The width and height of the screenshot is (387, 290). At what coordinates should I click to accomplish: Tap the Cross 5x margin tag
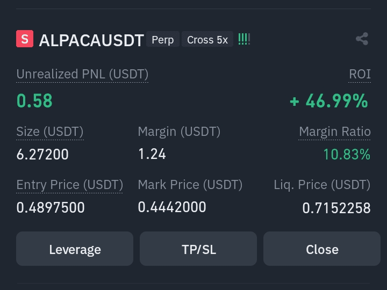(x=207, y=39)
